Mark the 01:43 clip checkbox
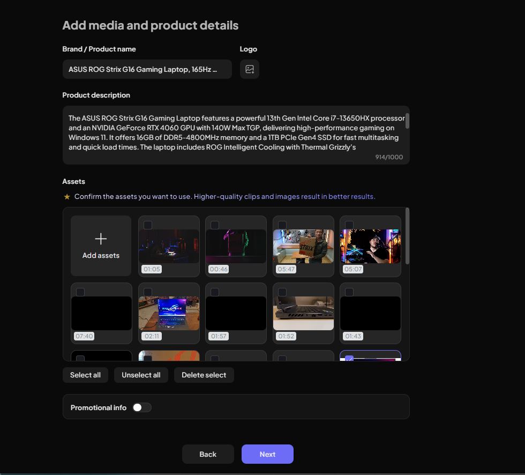The image size is (525, 475). (x=349, y=292)
